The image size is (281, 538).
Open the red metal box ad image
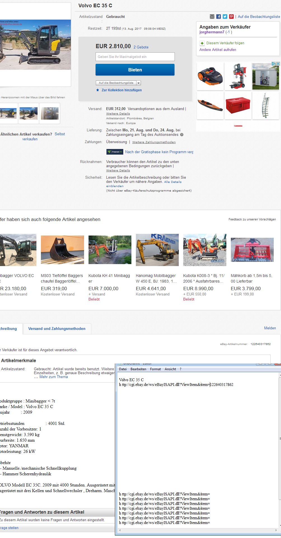pos(238,105)
